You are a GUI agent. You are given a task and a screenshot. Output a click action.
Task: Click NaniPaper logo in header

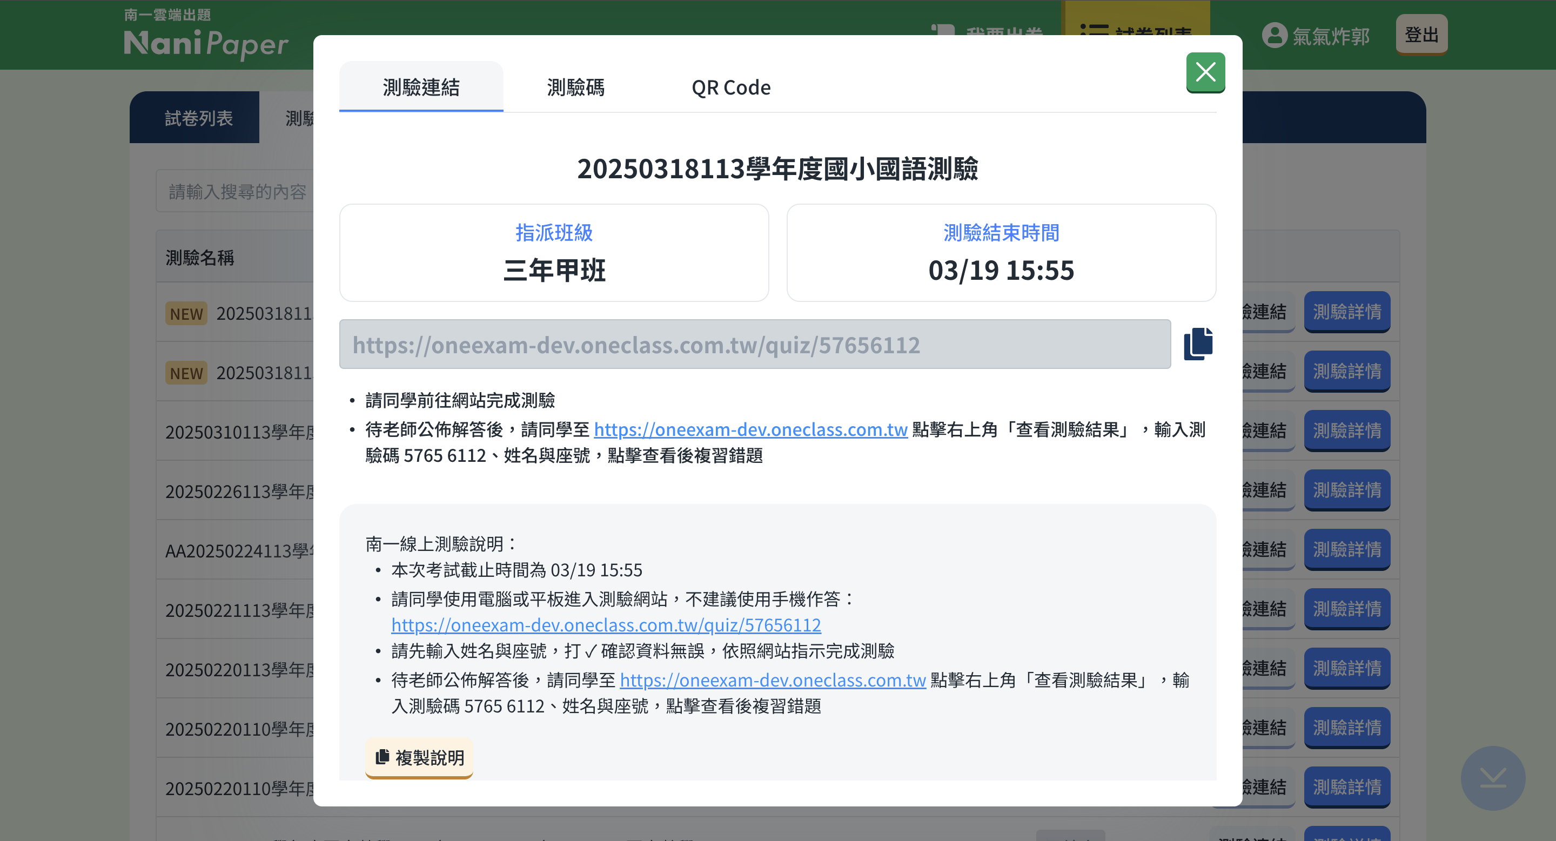(206, 36)
